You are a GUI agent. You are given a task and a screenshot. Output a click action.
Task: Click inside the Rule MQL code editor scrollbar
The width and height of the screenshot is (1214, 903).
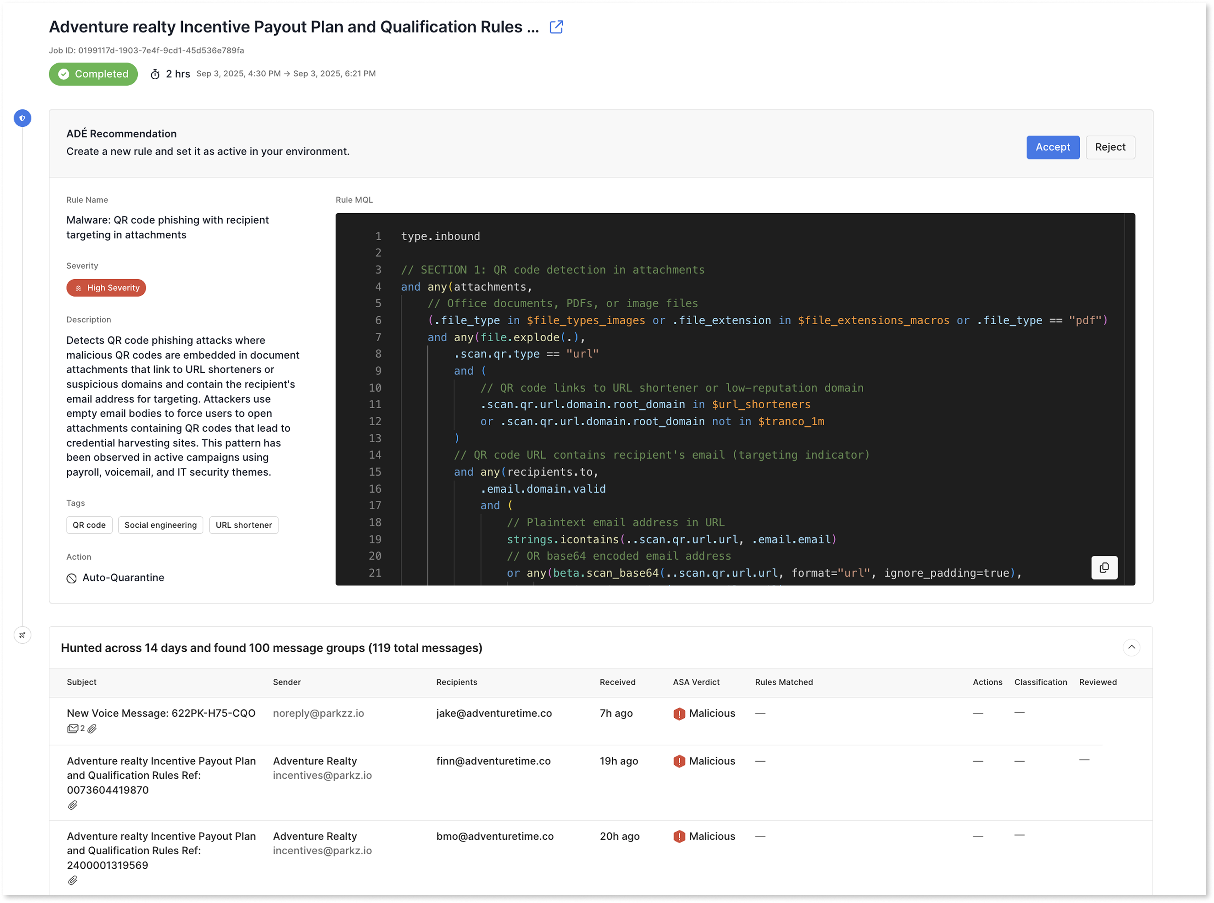pos(1129,399)
